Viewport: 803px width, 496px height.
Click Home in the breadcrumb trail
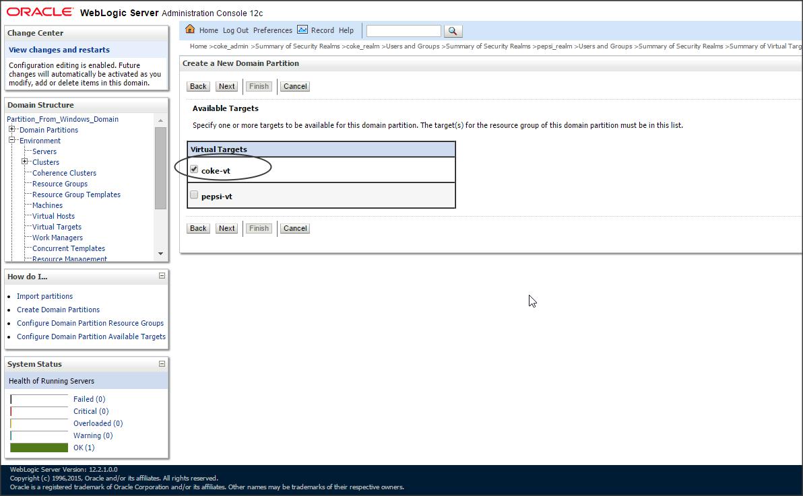coord(198,46)
